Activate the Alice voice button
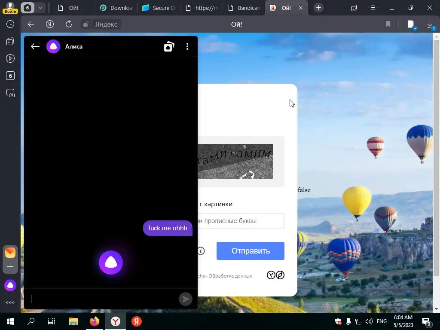 coord(111,263)
